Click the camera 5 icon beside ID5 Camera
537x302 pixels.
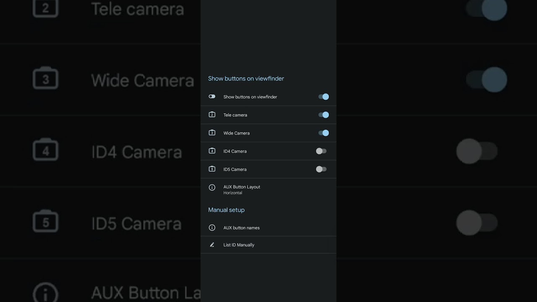click(212, 169)
